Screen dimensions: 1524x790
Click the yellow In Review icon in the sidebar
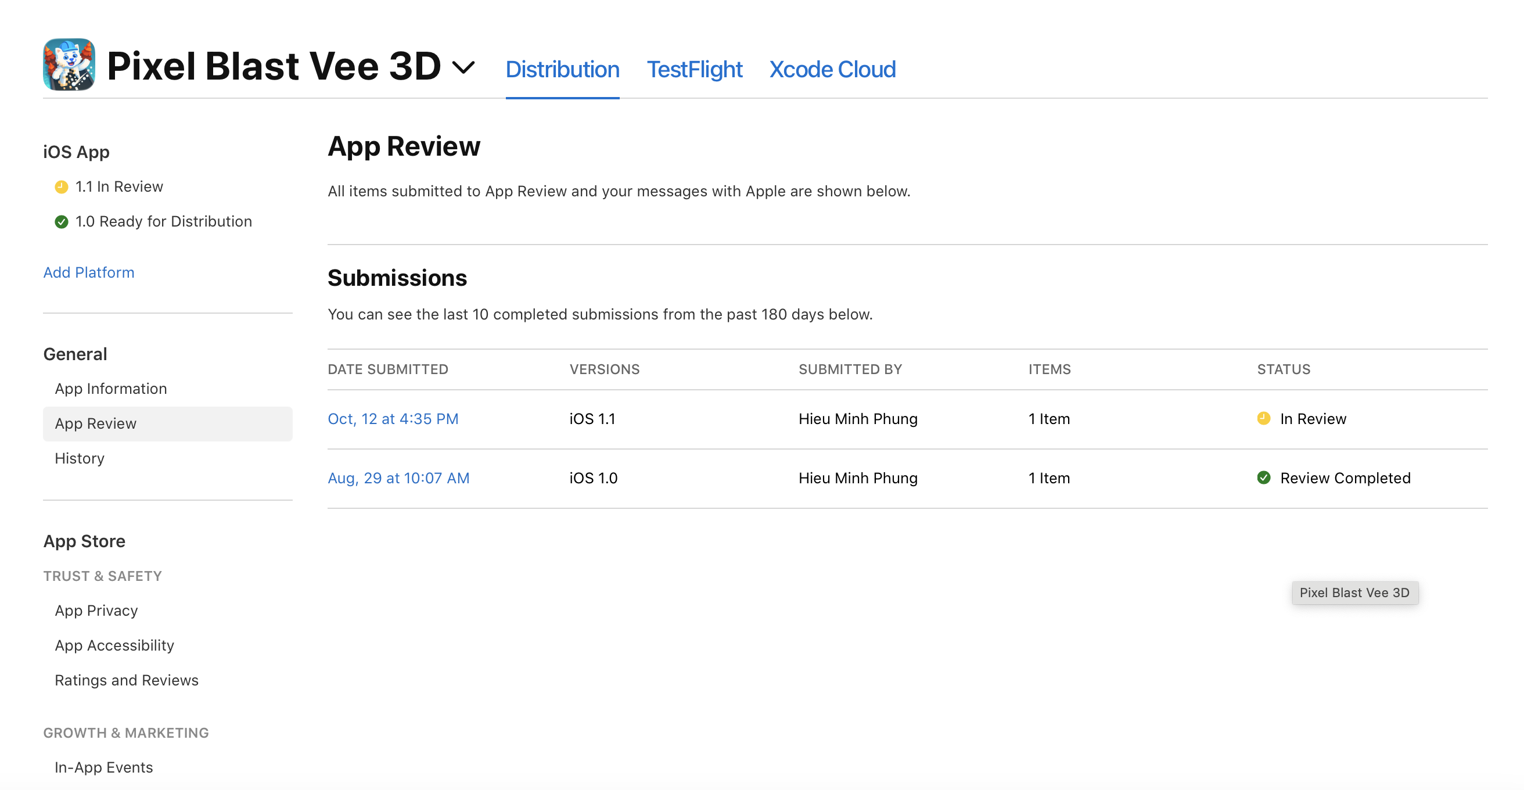[x=62, y=187]
